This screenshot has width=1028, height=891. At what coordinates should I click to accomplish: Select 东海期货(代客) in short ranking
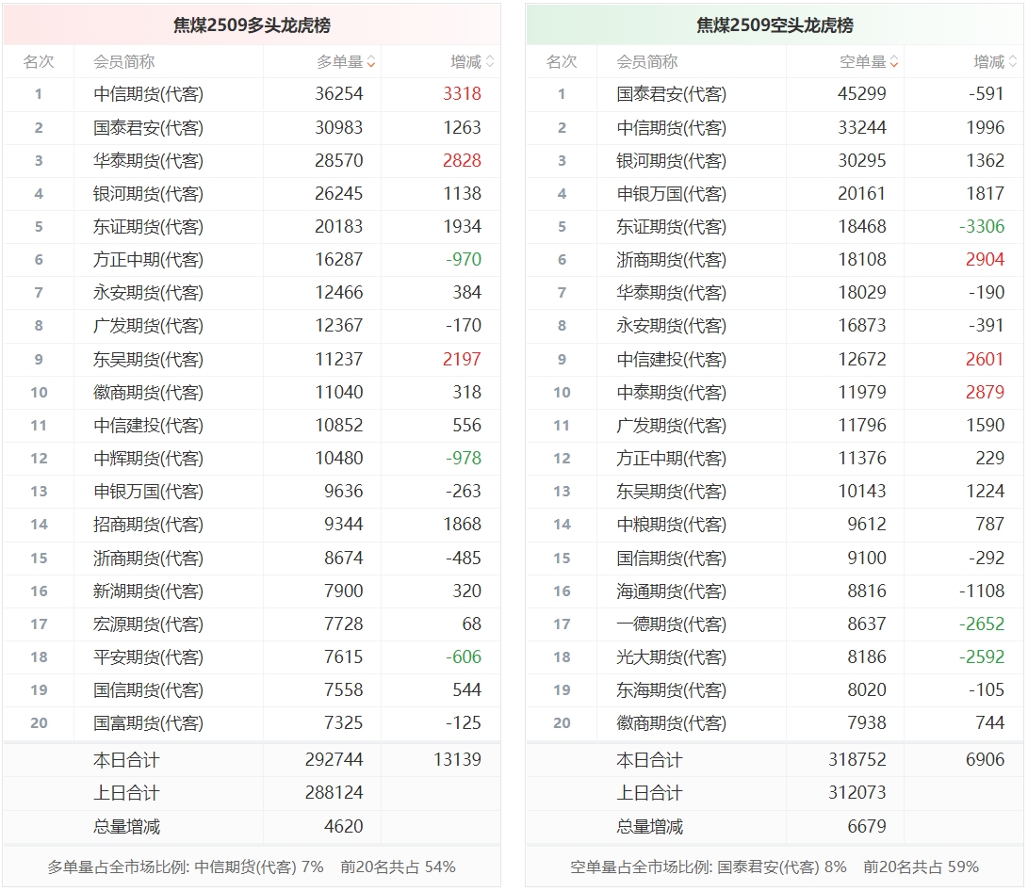pyautogui.click(x=671, y=690)
